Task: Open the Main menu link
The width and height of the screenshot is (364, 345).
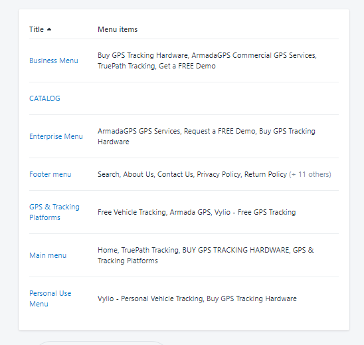Action: 48,255
